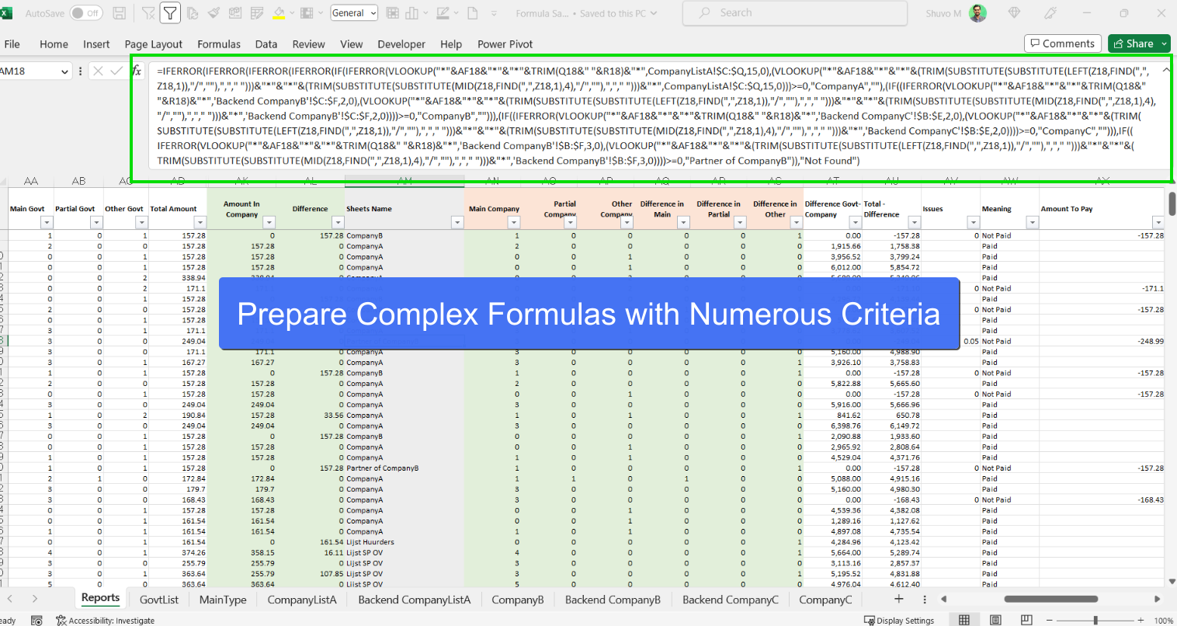Open the Formulas ribbon tab
Screen dimensions: 1177x626
coord(219,44)
